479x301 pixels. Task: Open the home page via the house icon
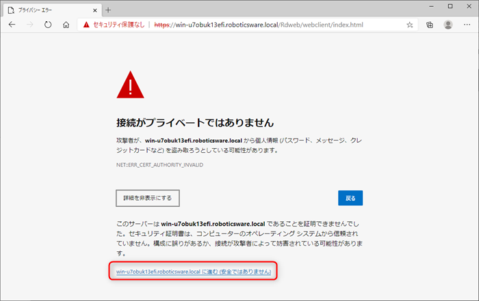tap(66, 25)
